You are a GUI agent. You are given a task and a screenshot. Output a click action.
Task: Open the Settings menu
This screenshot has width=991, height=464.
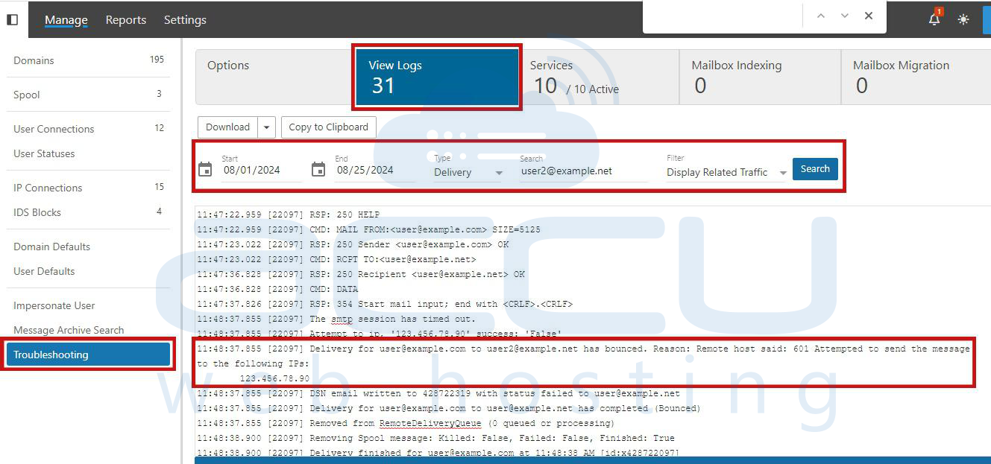tap(185, 20)
